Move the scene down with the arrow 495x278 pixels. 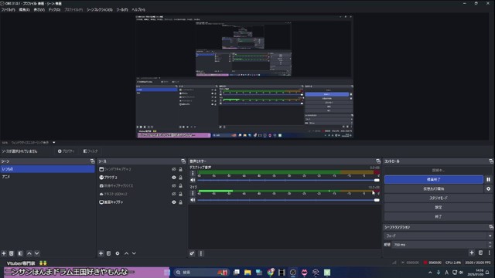tap(37, 253)
